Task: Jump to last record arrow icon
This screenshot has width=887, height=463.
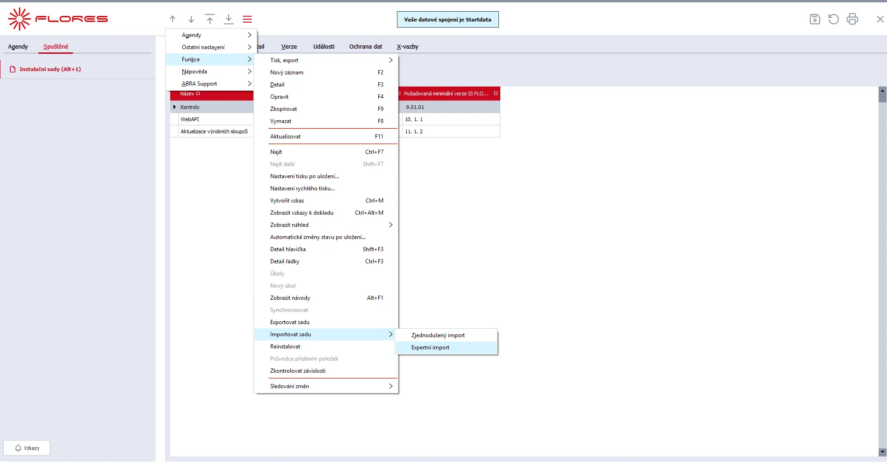Action: [x=229, y=19]
